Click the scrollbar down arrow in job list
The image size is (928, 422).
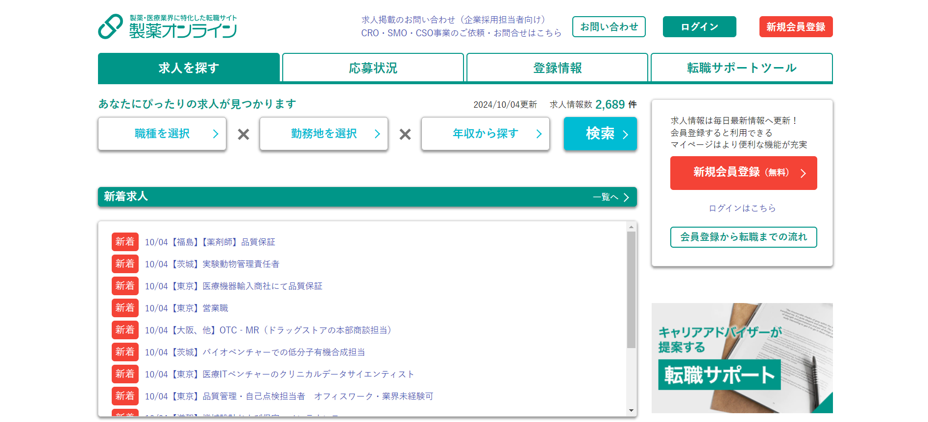click(x=631, y=411)
